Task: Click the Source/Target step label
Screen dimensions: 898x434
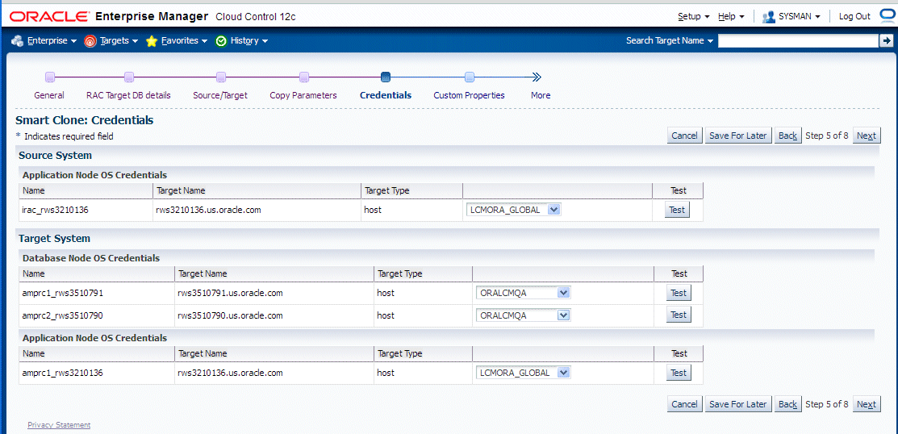Action: pos(220,96)
